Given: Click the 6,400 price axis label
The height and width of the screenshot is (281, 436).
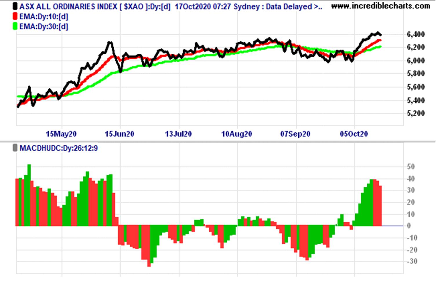Looking at the screenshot, I should coord(416,34).
